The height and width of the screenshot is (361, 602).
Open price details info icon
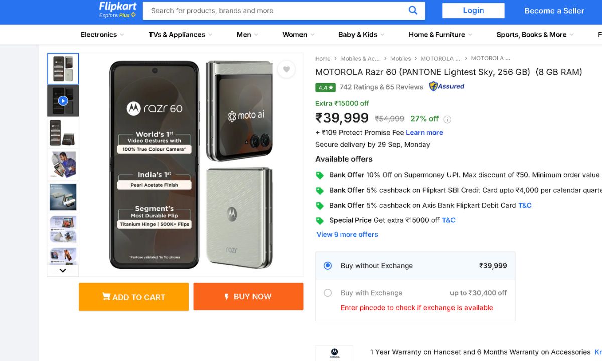coord(447,119)
